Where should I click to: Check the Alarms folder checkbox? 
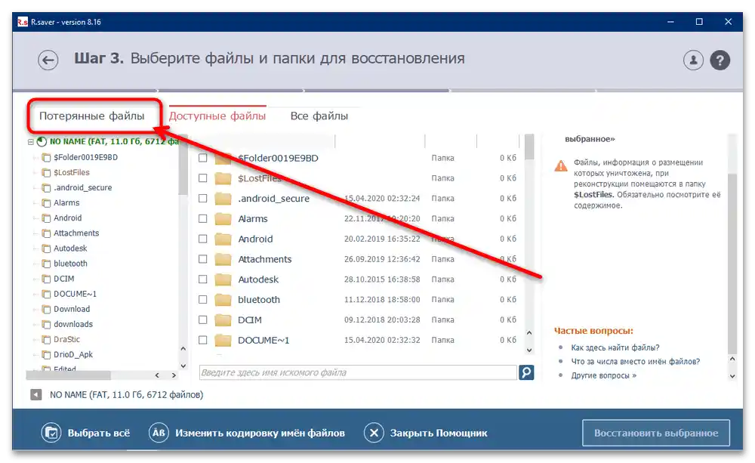pos(202,219)
